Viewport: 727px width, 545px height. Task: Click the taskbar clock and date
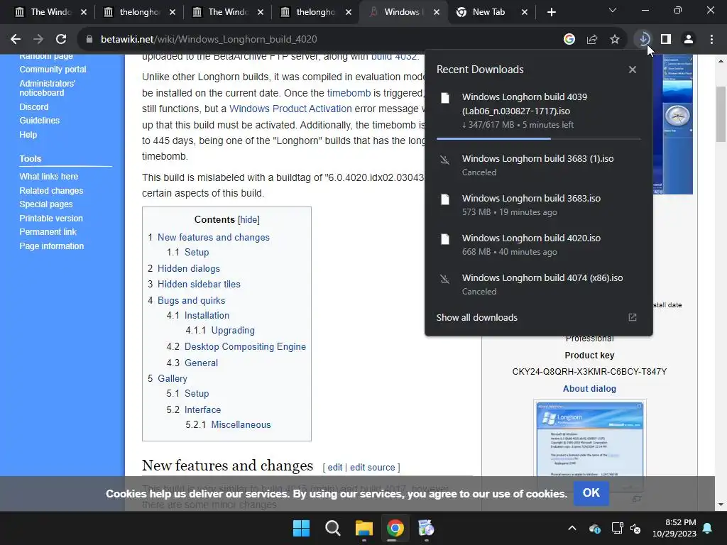click(674, 528)
